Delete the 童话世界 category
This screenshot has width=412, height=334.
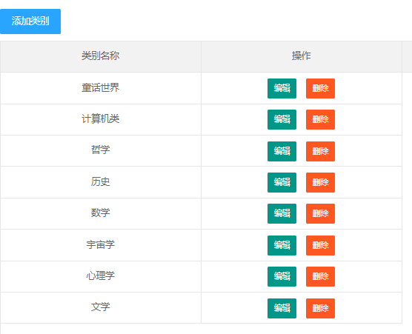pyautogui.click(x=320, y=88)
